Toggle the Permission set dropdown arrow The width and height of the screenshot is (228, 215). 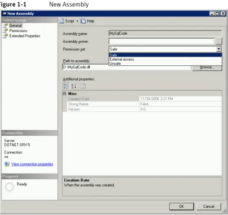[219, 49]
